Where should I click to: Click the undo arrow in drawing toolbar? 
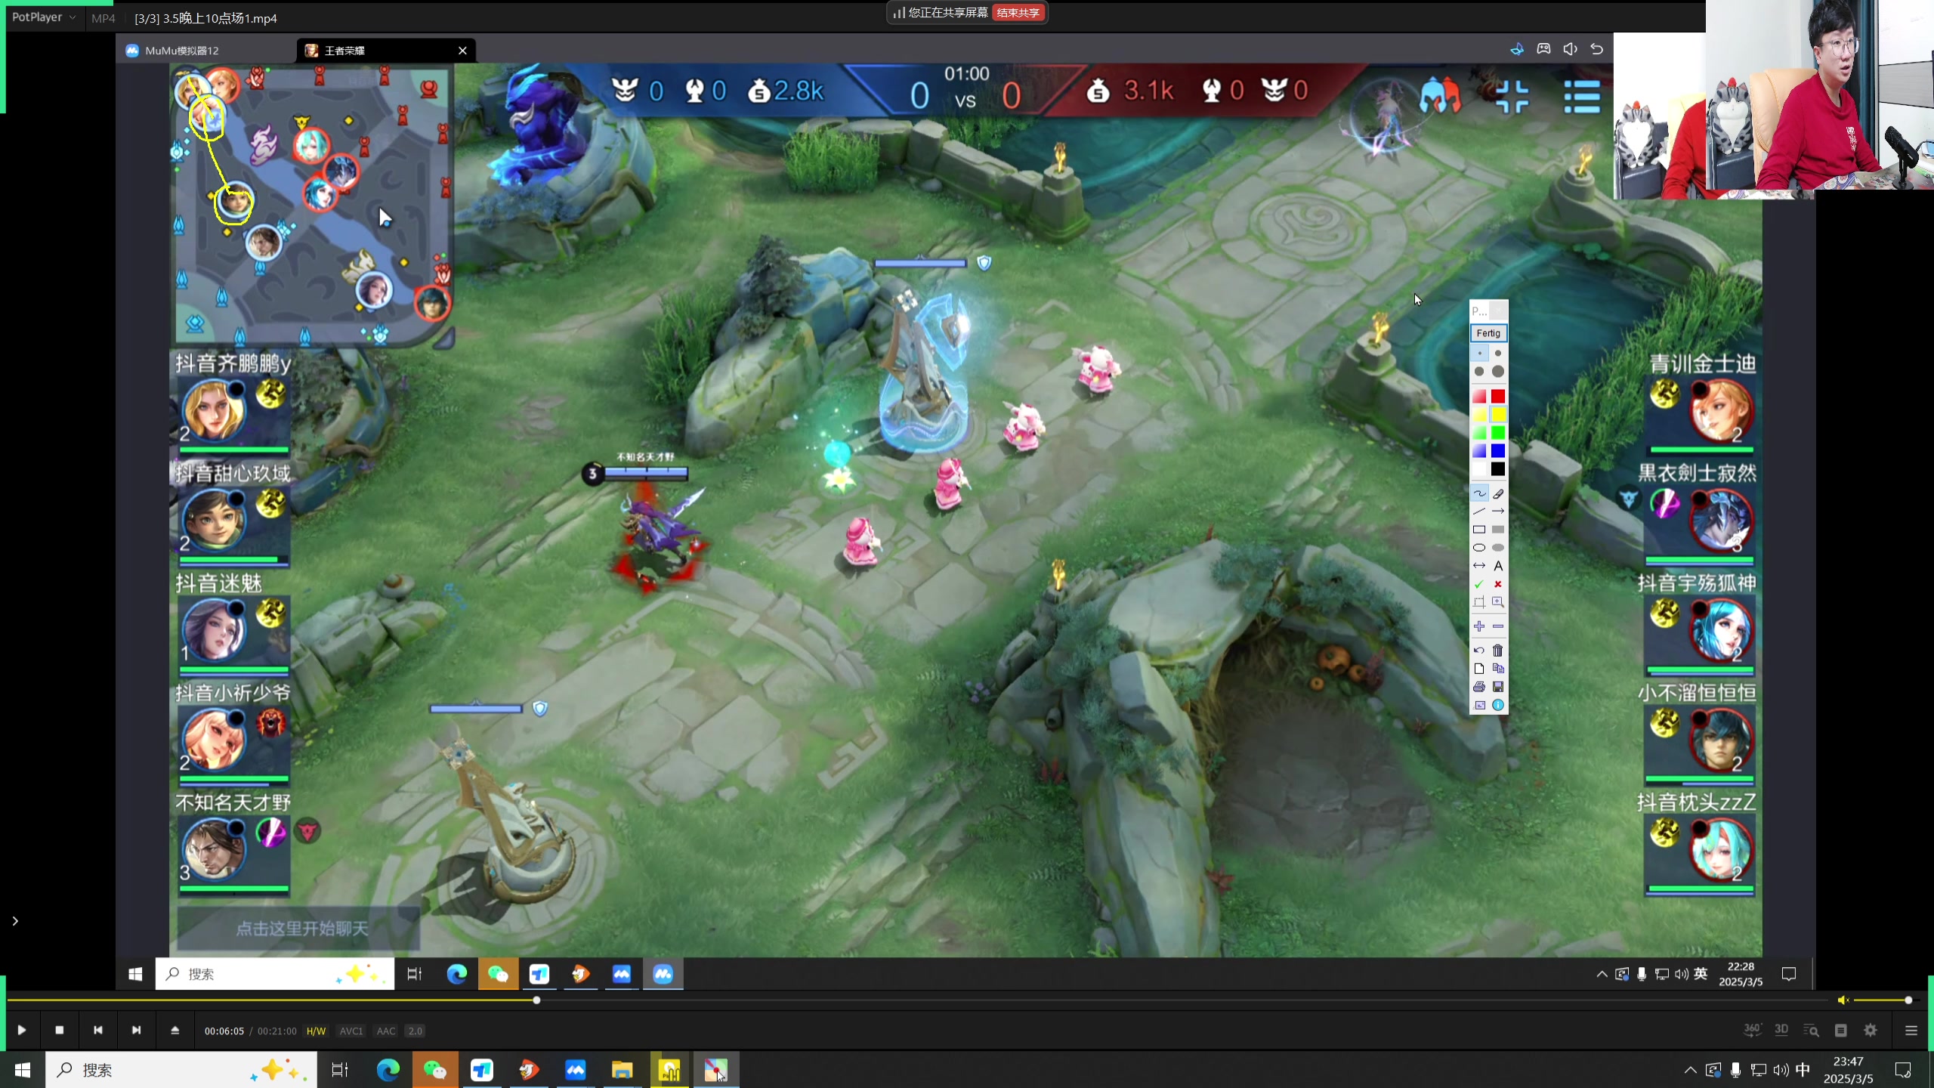pos(1479,651)
